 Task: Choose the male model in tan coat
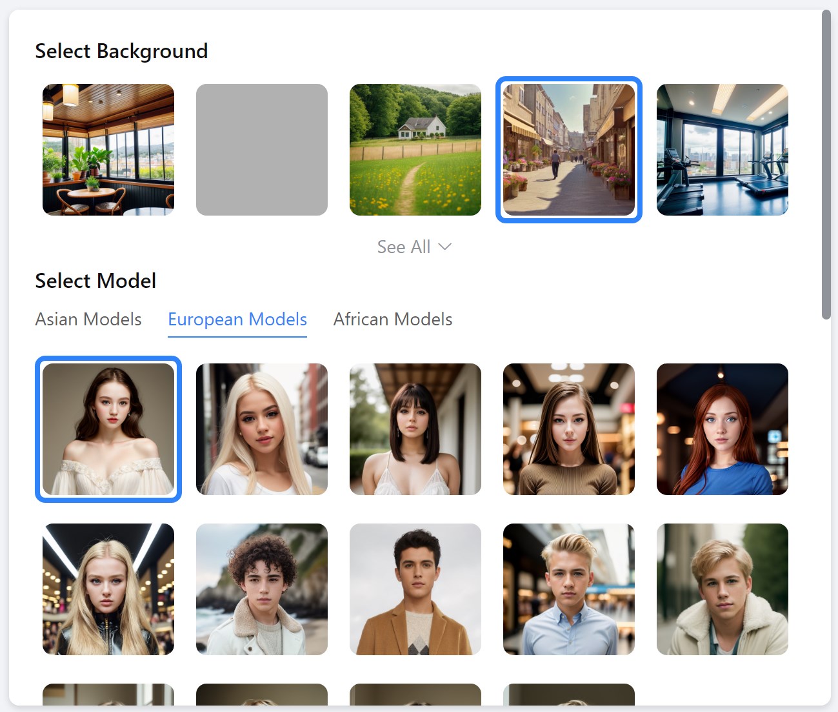point(415,589)
